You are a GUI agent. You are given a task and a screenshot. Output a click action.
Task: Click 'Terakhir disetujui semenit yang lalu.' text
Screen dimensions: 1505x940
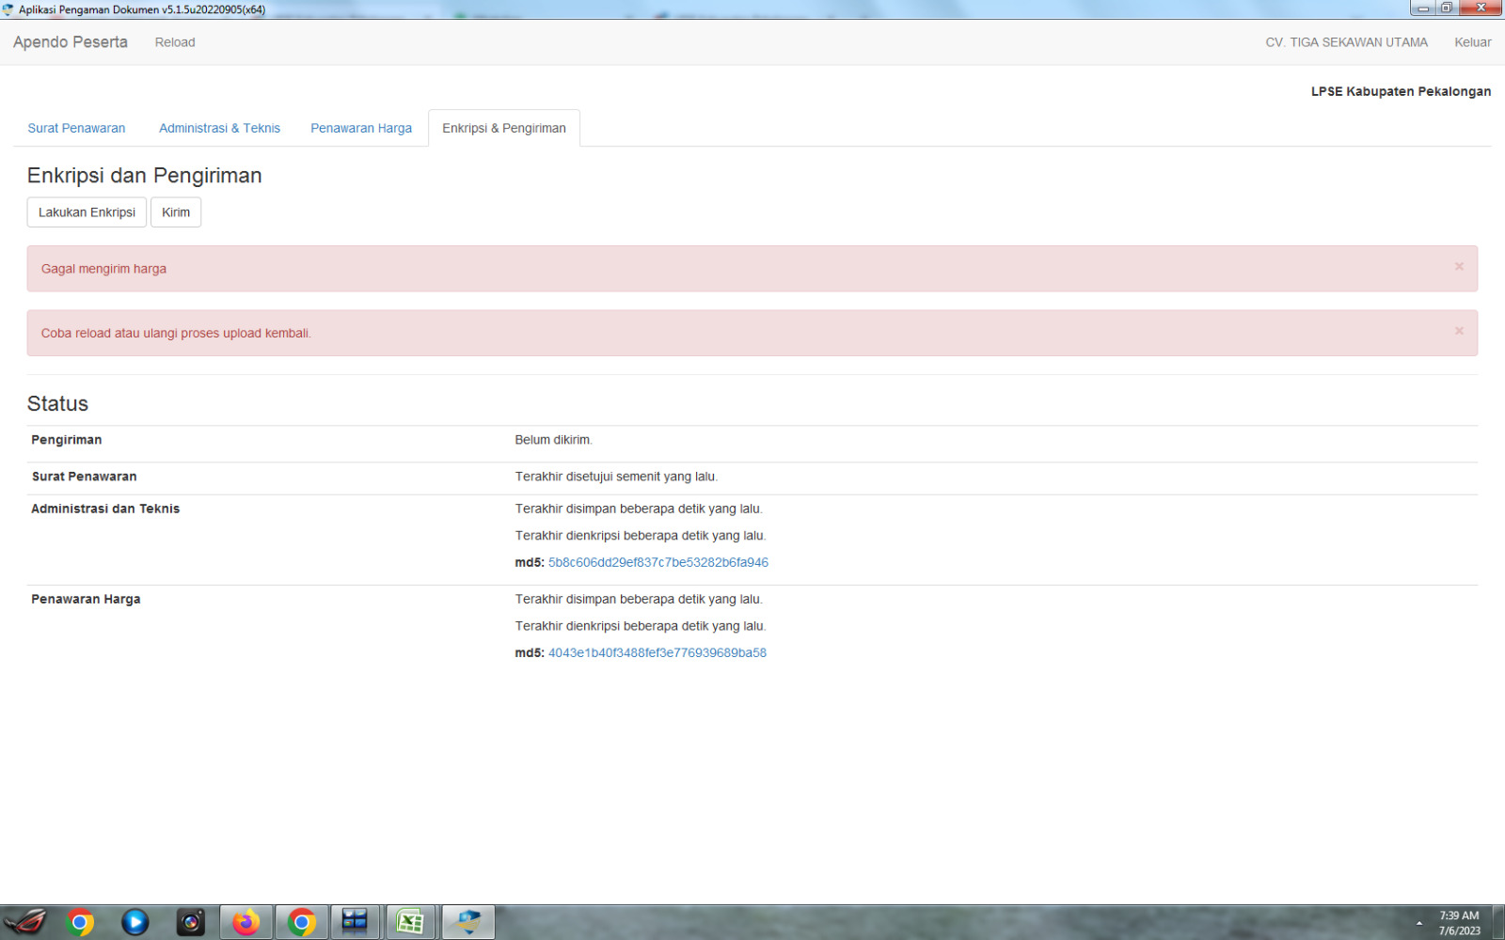pyautogui.click(x=616, y=477)
